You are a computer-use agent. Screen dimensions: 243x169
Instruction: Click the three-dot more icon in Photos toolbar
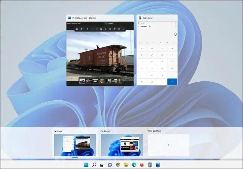123,29
